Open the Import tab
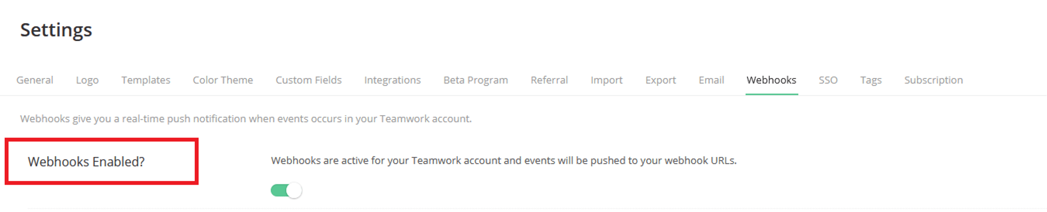The width and height of the screenshot is (1047, 212). pos(606,80)
